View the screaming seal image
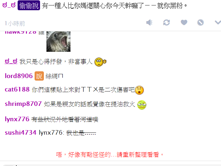The width and height of the screenshot is (221, 166). [x=58, y=41]
